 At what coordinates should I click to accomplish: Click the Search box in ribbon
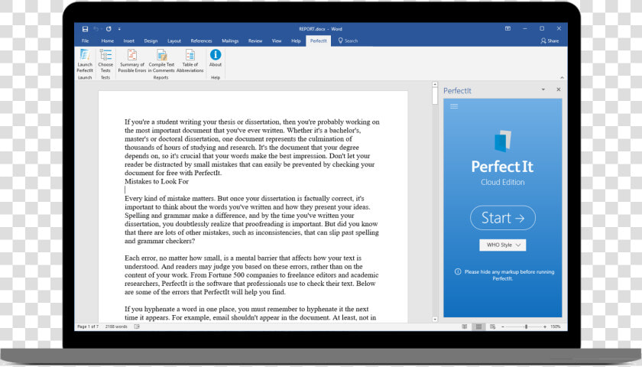(348, 41)
